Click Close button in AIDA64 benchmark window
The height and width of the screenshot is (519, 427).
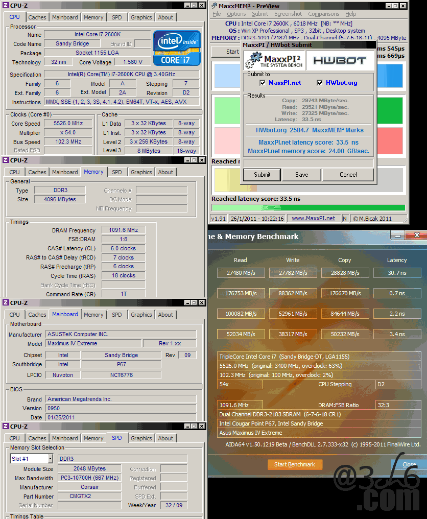tap(409, 464)
